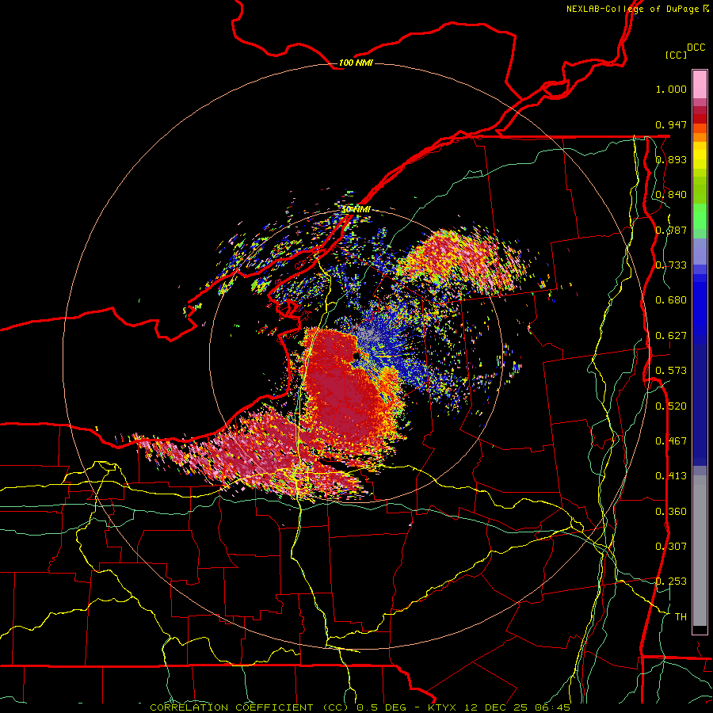This screenshot has height=713, width=713.
Task: Click the 0.467 scale value
Action: coord(671,441)
